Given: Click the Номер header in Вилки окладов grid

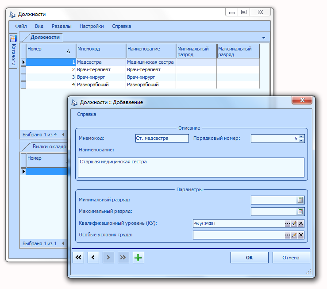Looking at the screenshot, I should [x=47, y=160].
